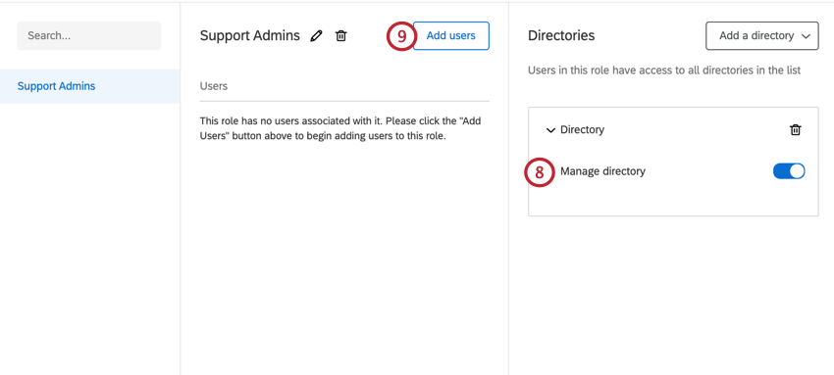
Task: Open the Add a directory dropdown
Action: pos(762,36)
